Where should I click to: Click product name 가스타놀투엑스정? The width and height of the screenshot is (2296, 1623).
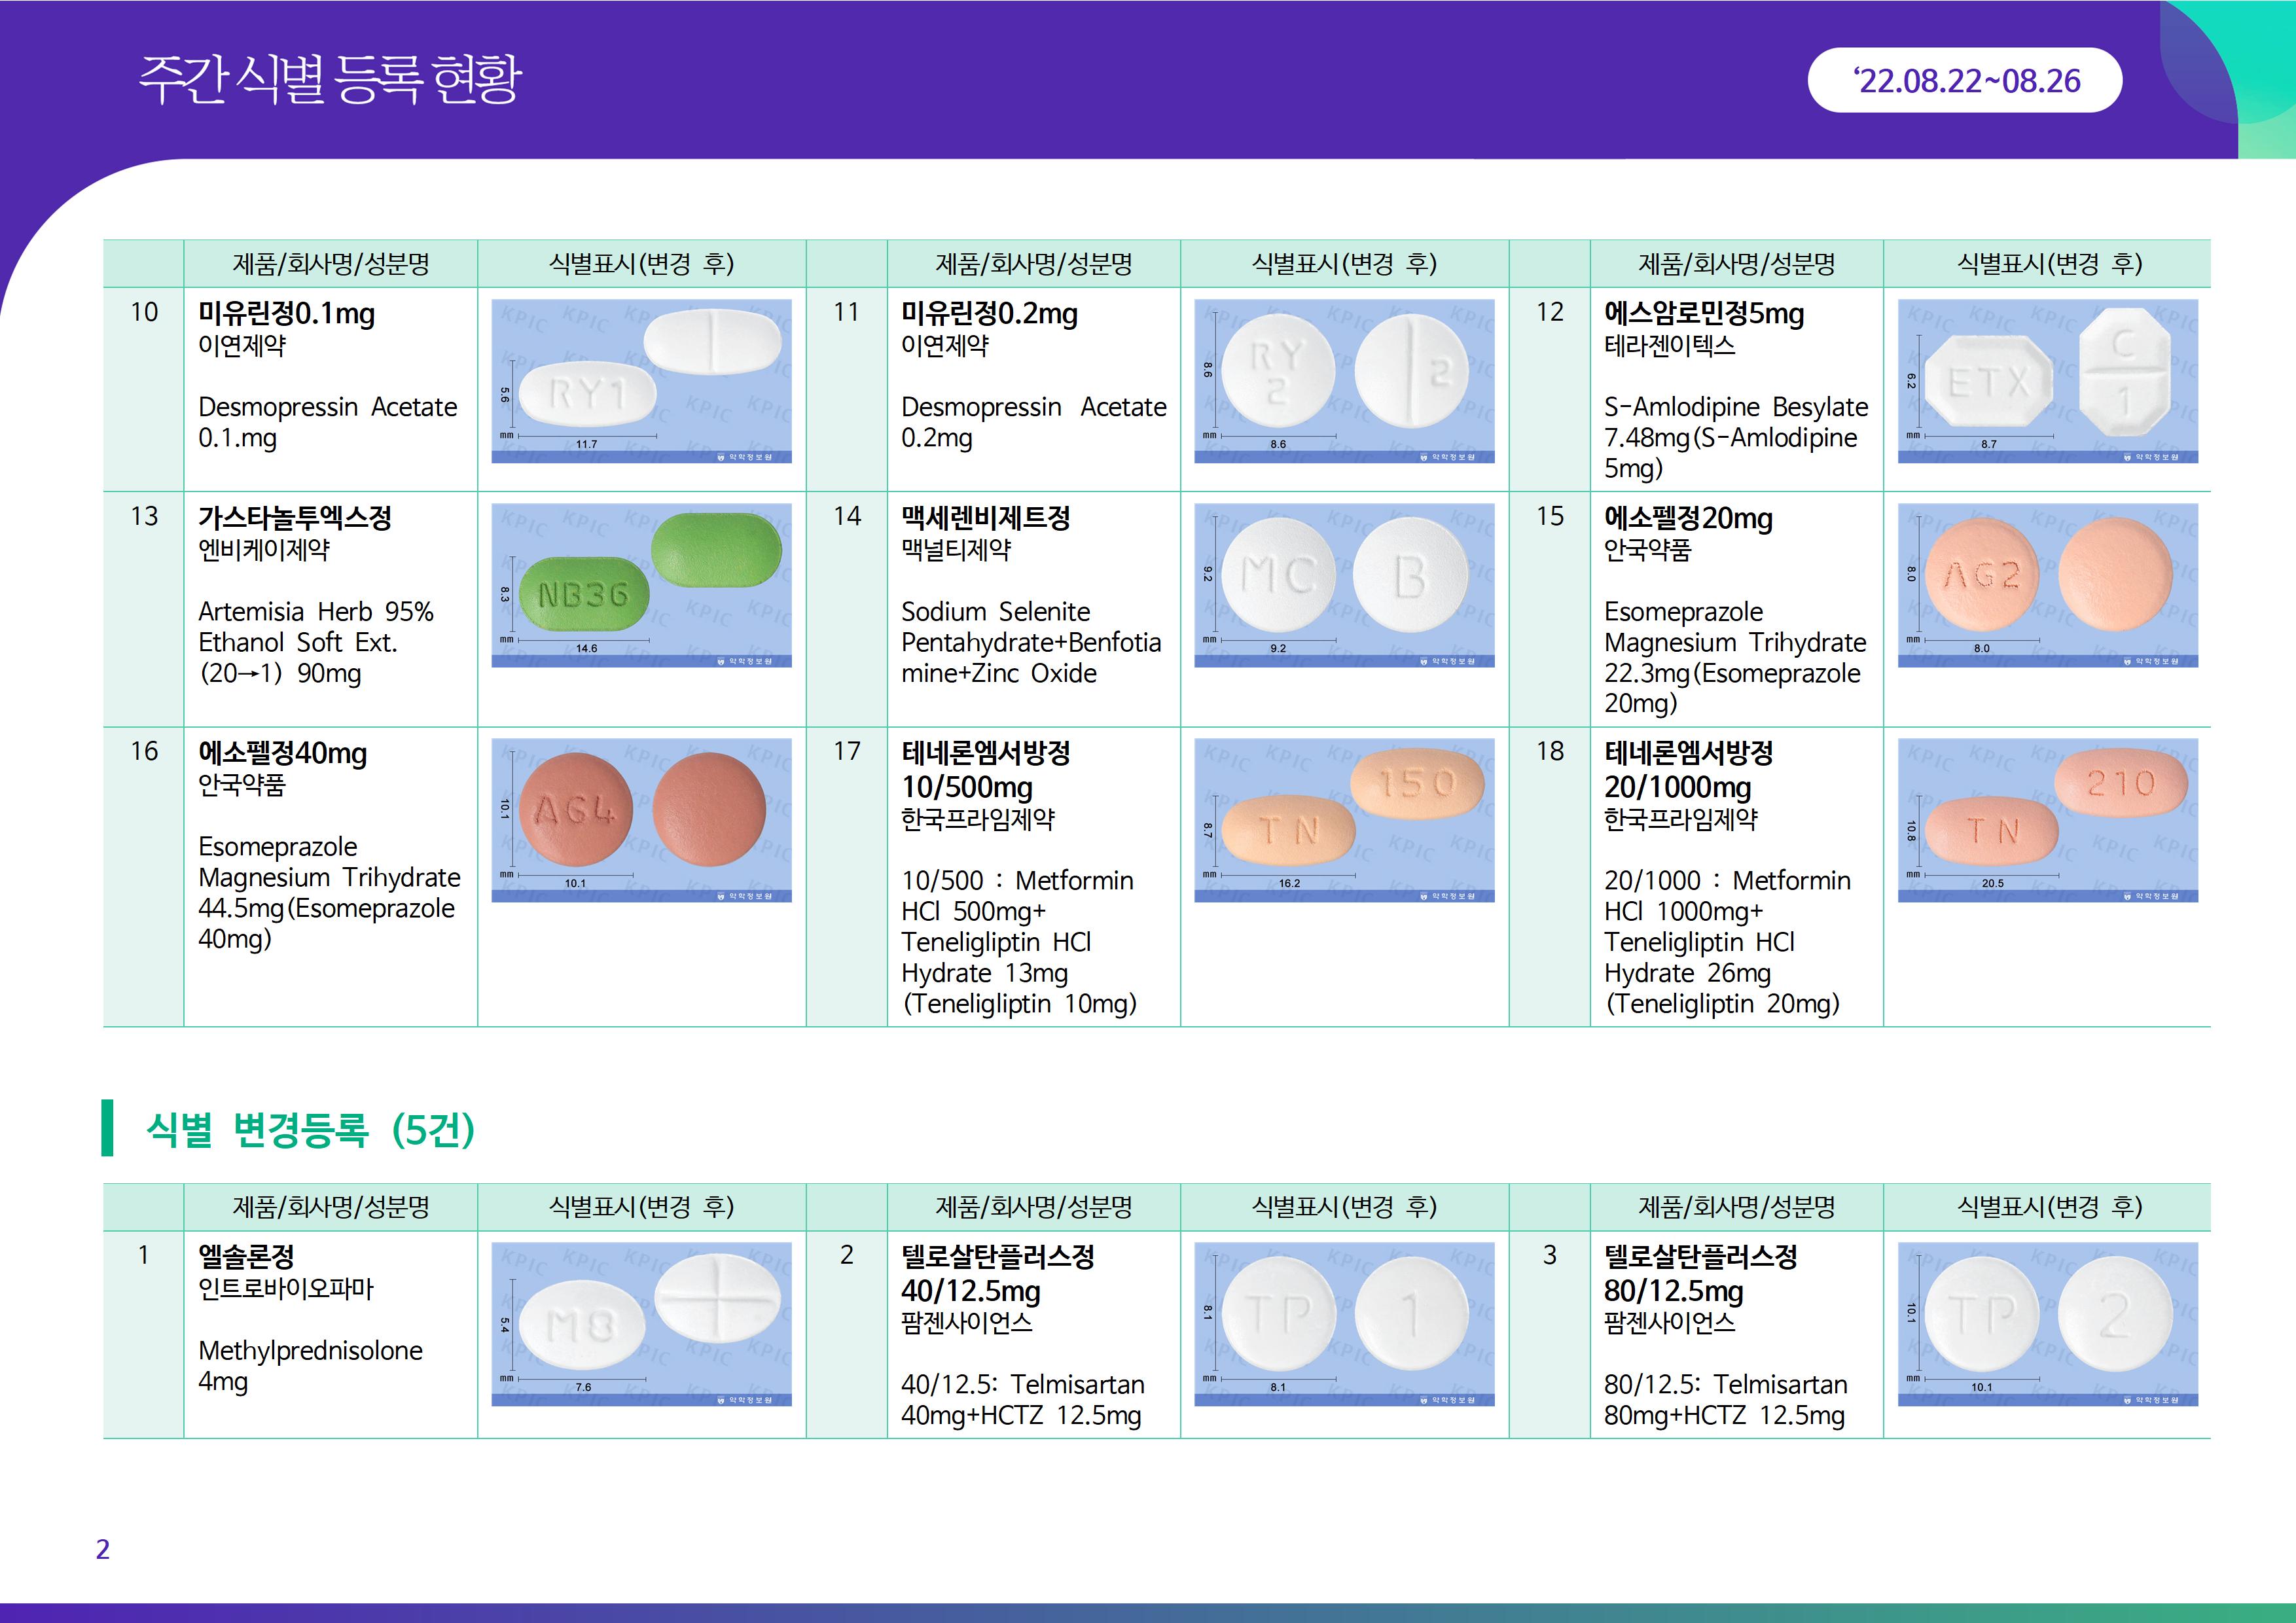[x=294, y=518]
